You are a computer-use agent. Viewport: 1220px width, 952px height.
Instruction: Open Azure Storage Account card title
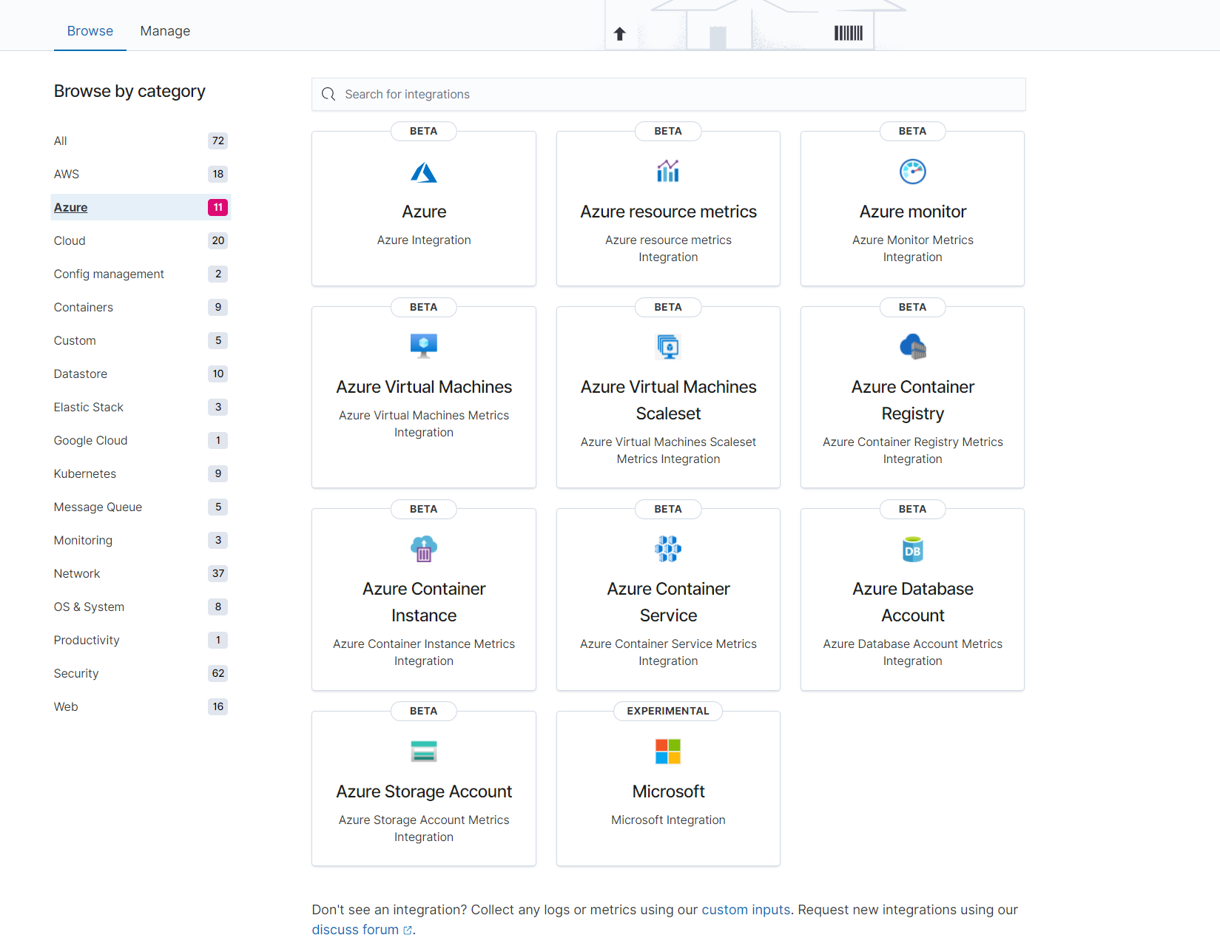424,791
